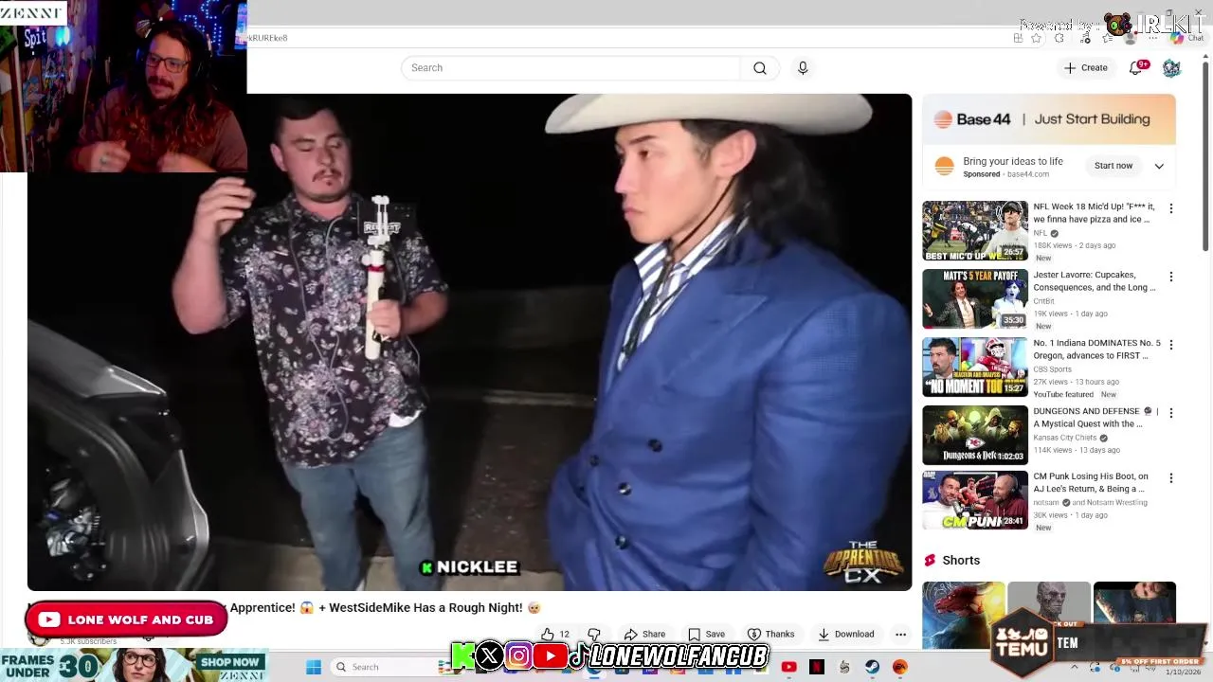Open the first dragon Shorts thumbnail

[964, 616]
